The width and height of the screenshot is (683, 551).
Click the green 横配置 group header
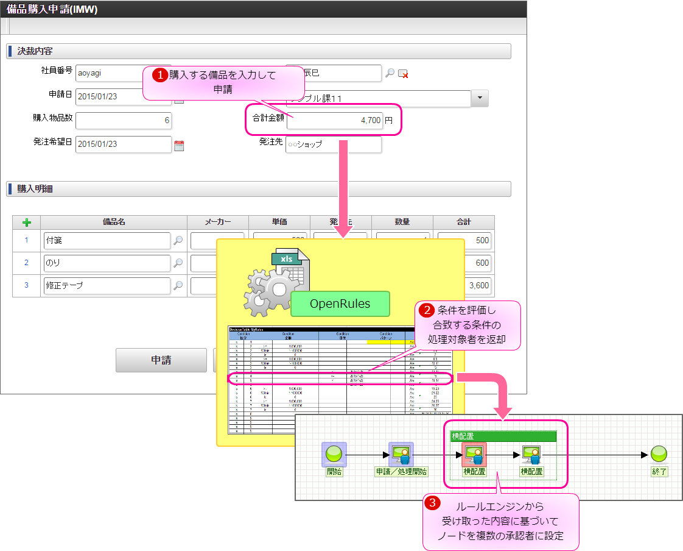click(x=503, y=436)
